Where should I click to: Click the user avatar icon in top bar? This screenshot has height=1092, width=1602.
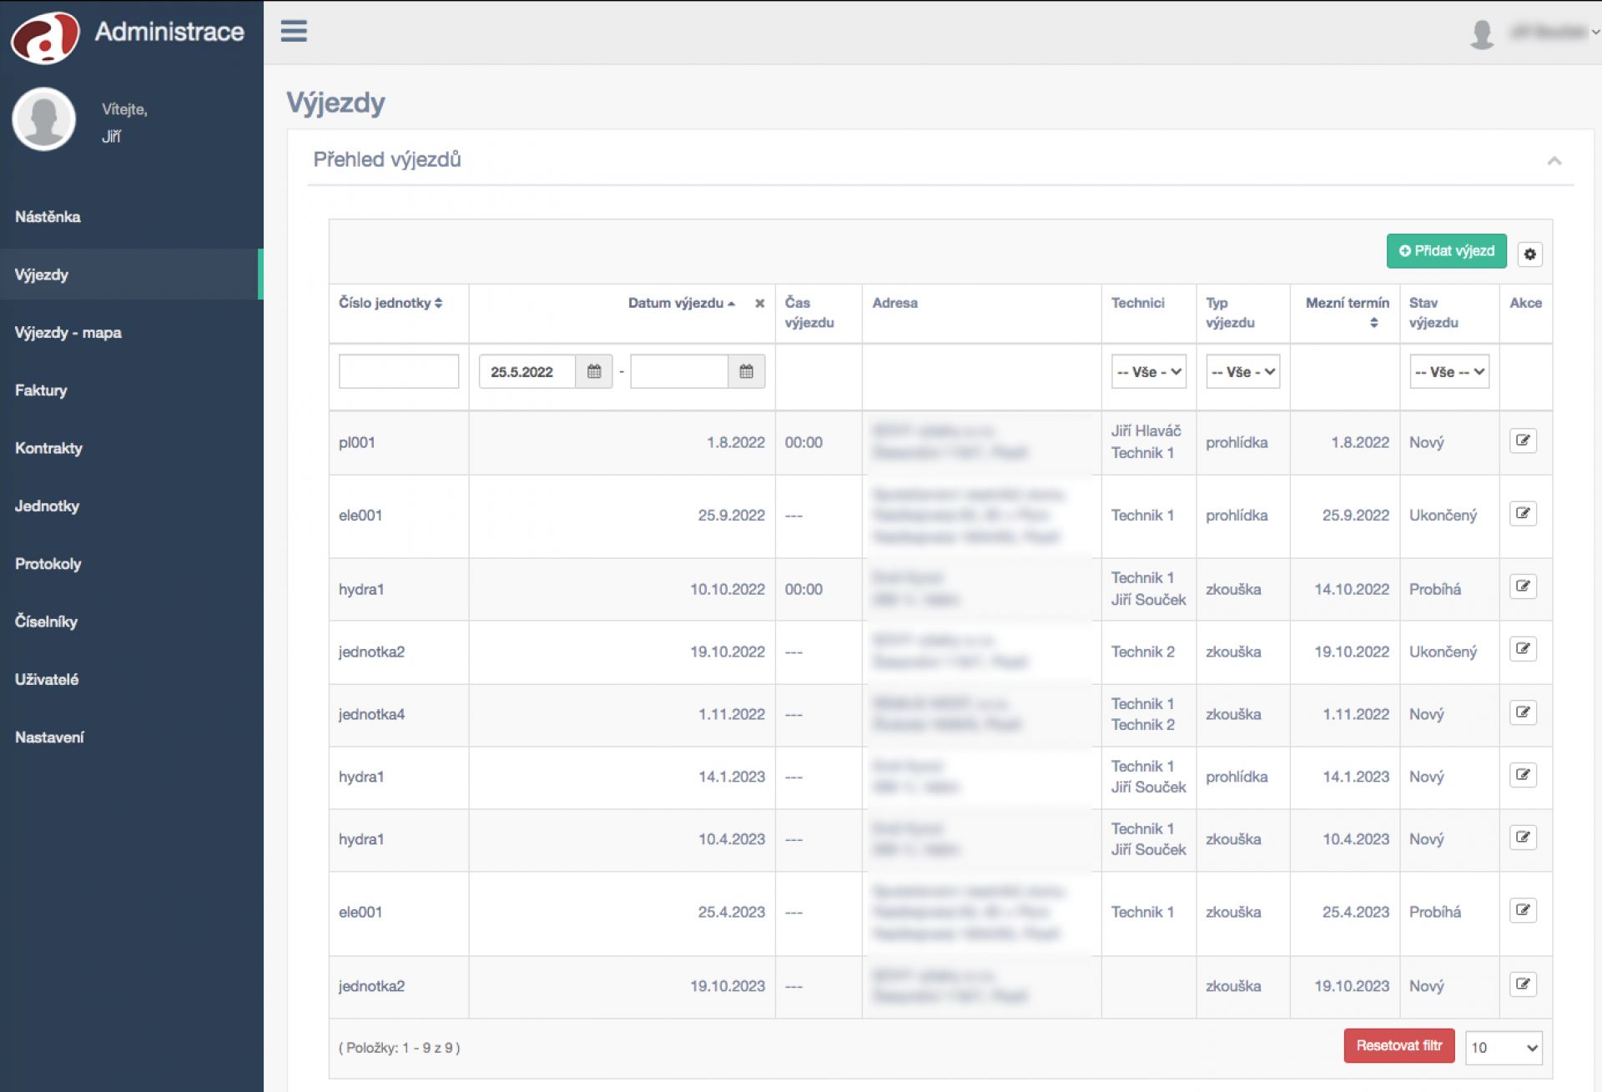1482,33
